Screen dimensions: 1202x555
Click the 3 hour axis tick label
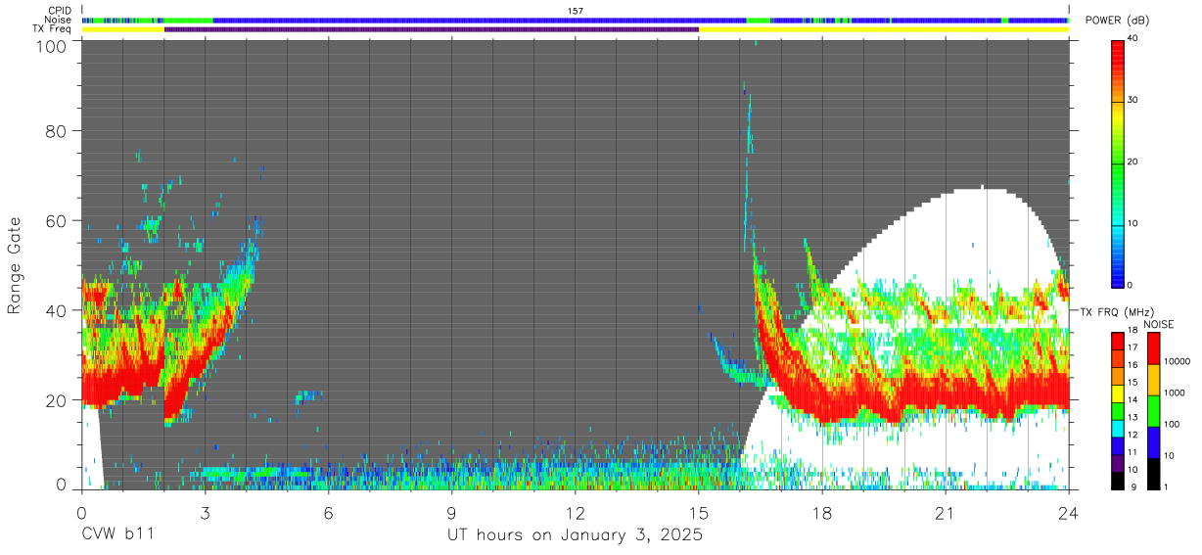[206, 512]
